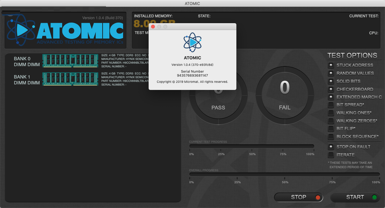Click the Bank 0 memory module image
The image size is (385, 208).
click(70, 61)
